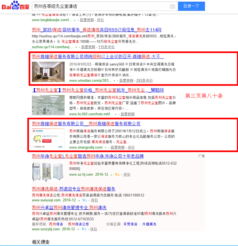Click the weibo profile thumbnail image
The height and width of the screenshot is (246, 238).
point(48,138)
